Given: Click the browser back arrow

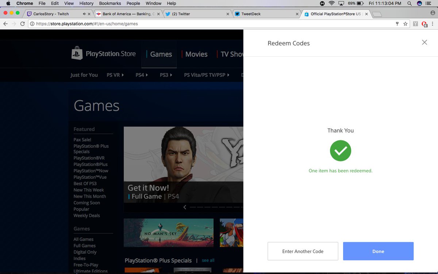Looking at the screenshot, I should (x=5, y=24).
